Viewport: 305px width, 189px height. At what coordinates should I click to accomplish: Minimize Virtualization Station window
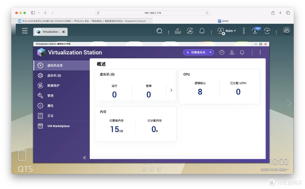point(256,44)
